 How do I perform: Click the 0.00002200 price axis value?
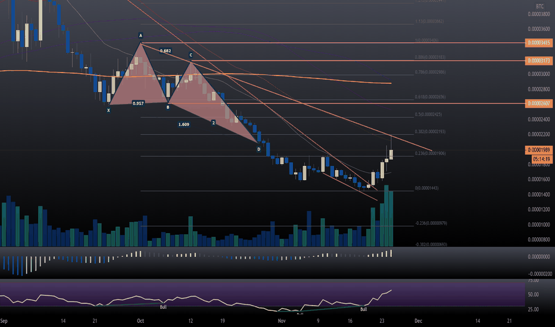(x=539, y=134)
